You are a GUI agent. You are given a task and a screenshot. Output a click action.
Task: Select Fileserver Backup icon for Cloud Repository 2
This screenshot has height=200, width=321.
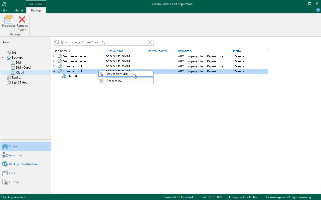(60, 66)
